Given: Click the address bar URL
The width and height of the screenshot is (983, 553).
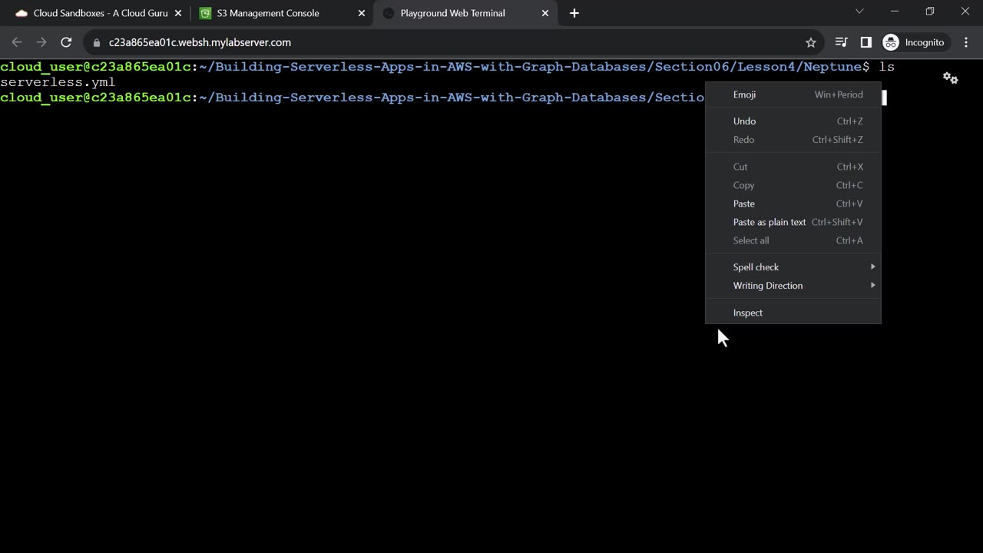Looking at the screenshot, I should (200, 42).
